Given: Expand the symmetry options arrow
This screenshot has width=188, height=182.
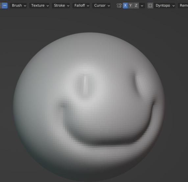Looking at the screenshot, I should click(x=142, y=6).
